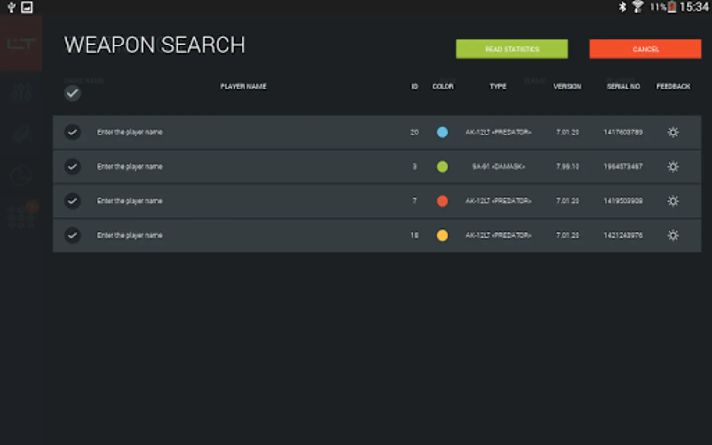The height and width of the screenshot is (445, 712).
Task: Click the serial number in the yellow row
Action: coord(623,235)
